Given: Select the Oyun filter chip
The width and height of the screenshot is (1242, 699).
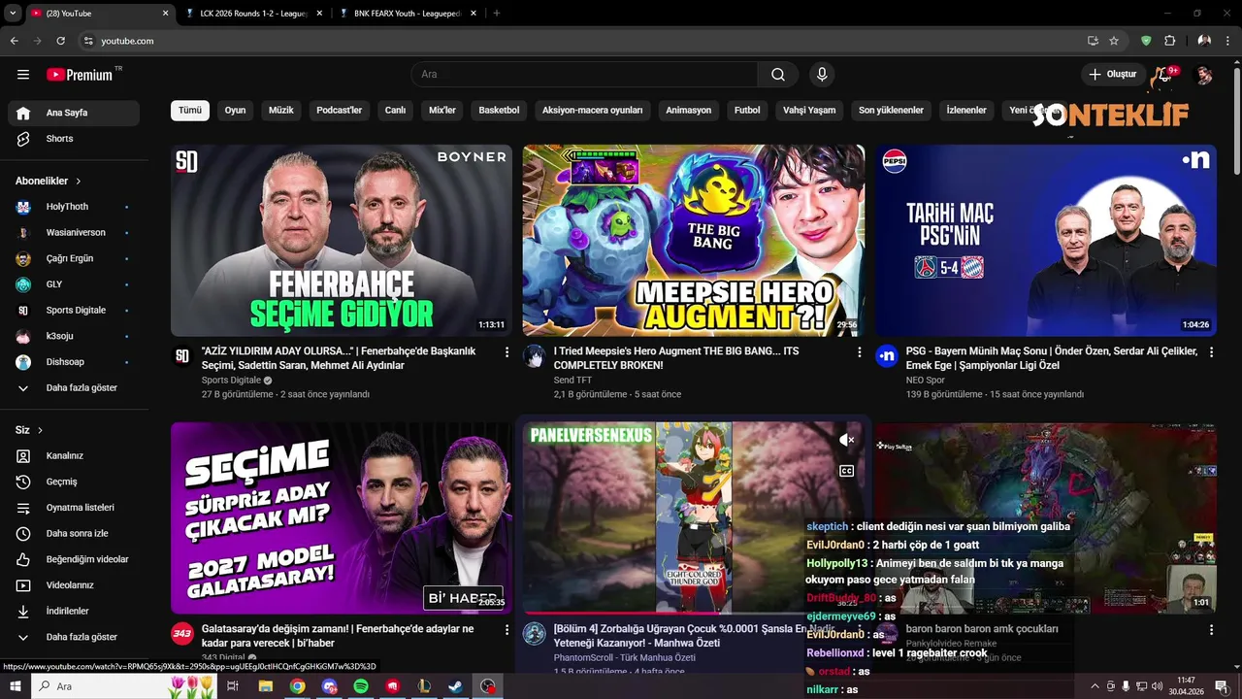Looking at the screenshot, I should pos(235,111).
